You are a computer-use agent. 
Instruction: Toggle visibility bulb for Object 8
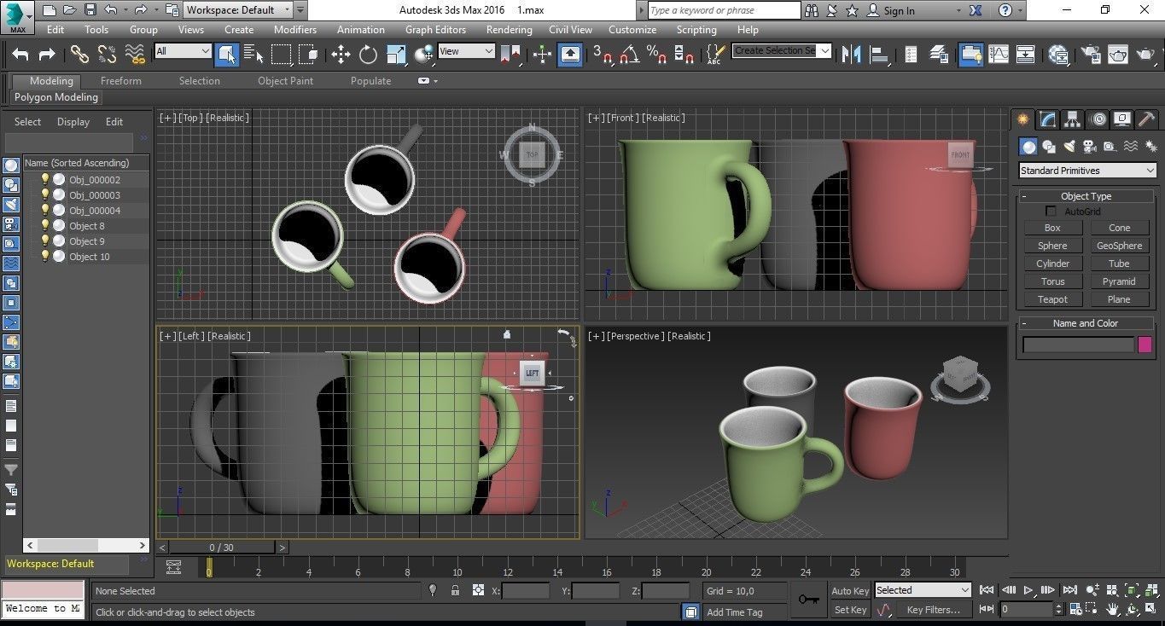click(45, 225)
